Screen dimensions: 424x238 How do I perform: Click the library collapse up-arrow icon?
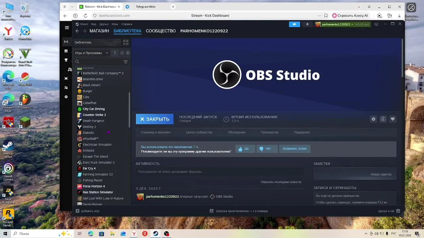115,53
